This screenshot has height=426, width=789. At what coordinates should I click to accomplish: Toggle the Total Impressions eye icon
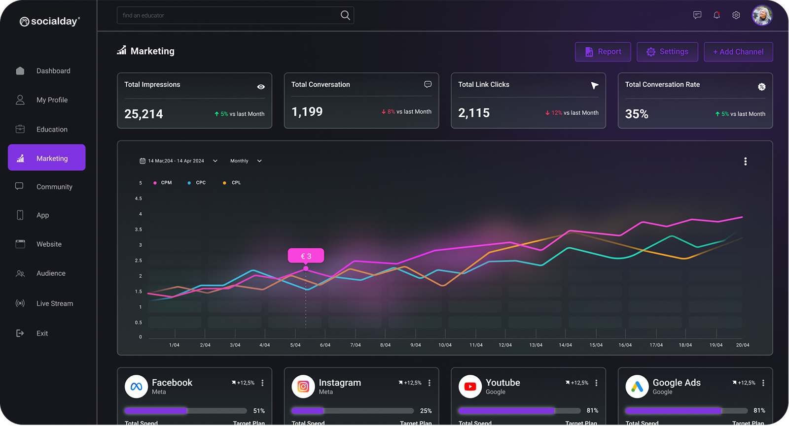coord(261,87)
